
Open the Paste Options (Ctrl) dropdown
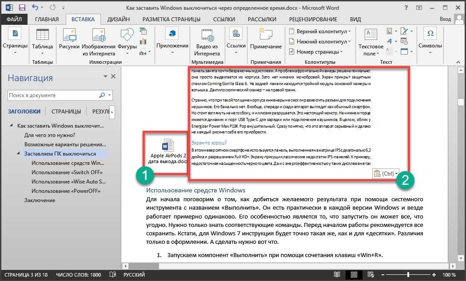(386, 174)
